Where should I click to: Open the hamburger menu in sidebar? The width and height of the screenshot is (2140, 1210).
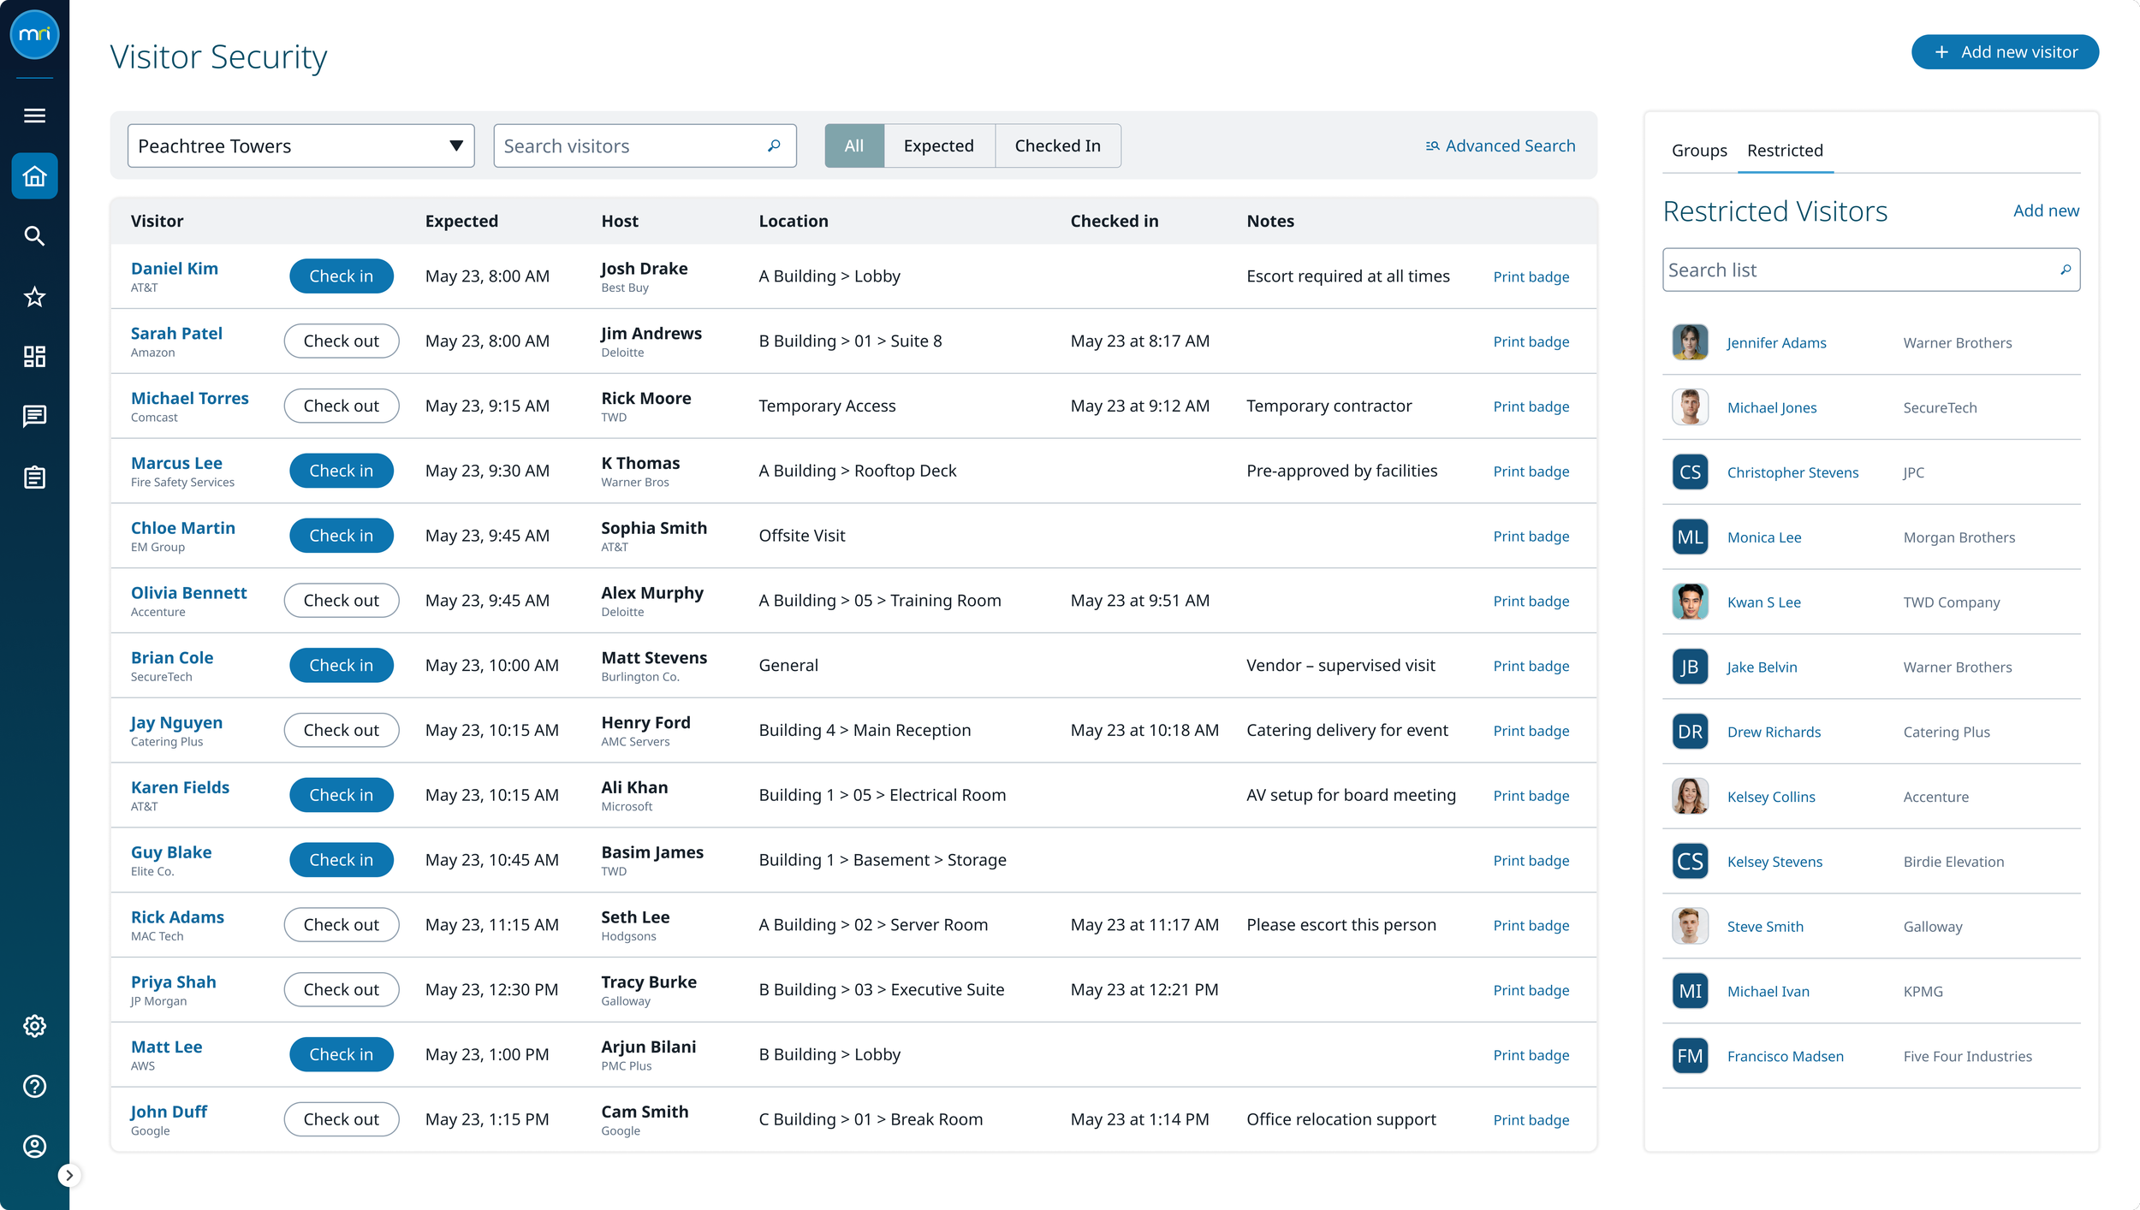coord(34,116)
